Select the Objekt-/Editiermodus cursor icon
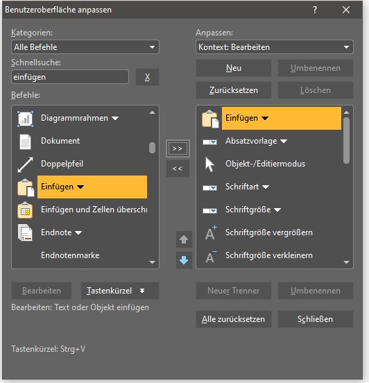Viewport: 369px width, 383px height. coord(209,164)
